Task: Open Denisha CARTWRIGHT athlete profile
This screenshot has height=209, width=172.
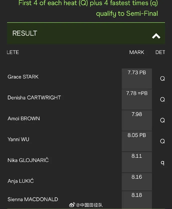Action: [34, 97]
